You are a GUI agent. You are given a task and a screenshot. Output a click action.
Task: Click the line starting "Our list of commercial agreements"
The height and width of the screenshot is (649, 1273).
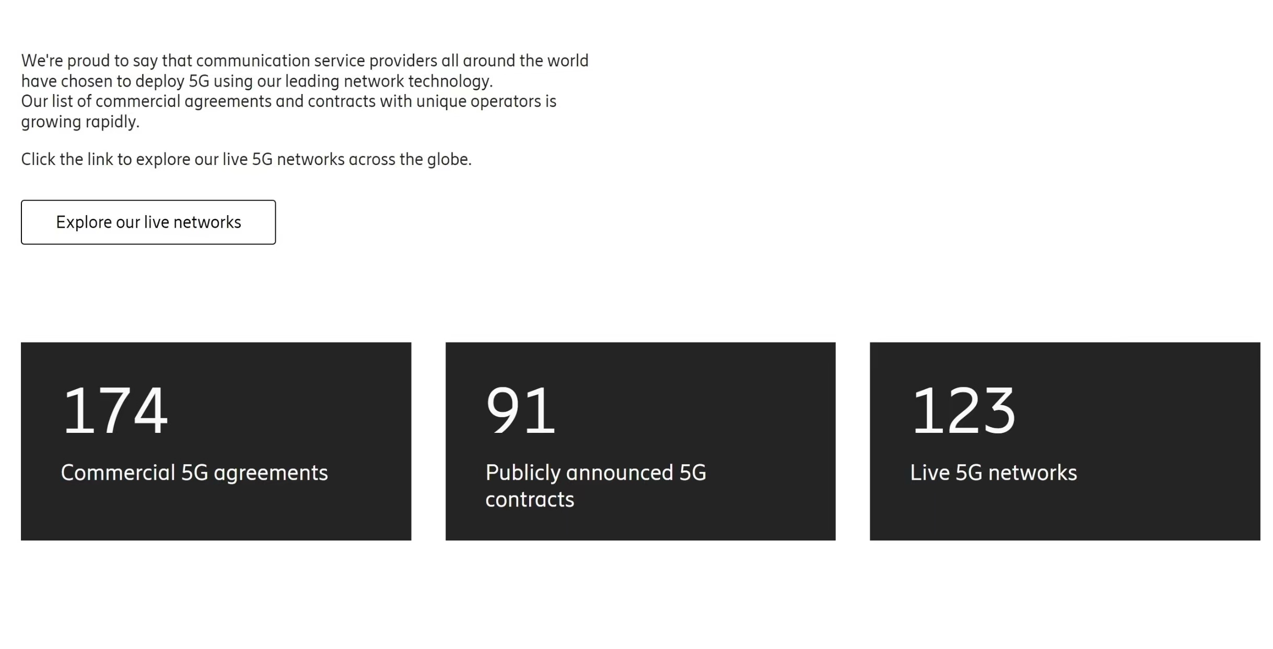click(288, 101)
